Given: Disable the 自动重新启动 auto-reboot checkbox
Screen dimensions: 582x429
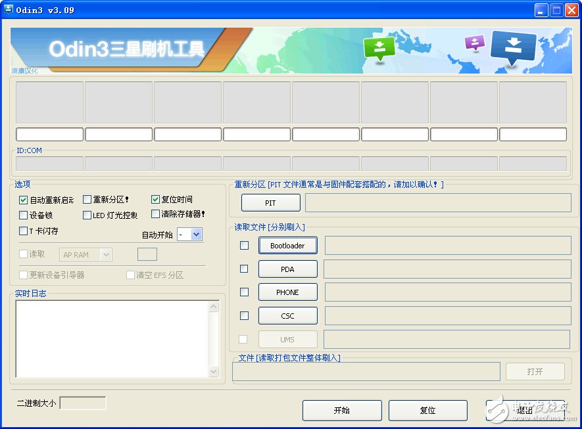Looking at the screenshot, I should tap(22, 199).
